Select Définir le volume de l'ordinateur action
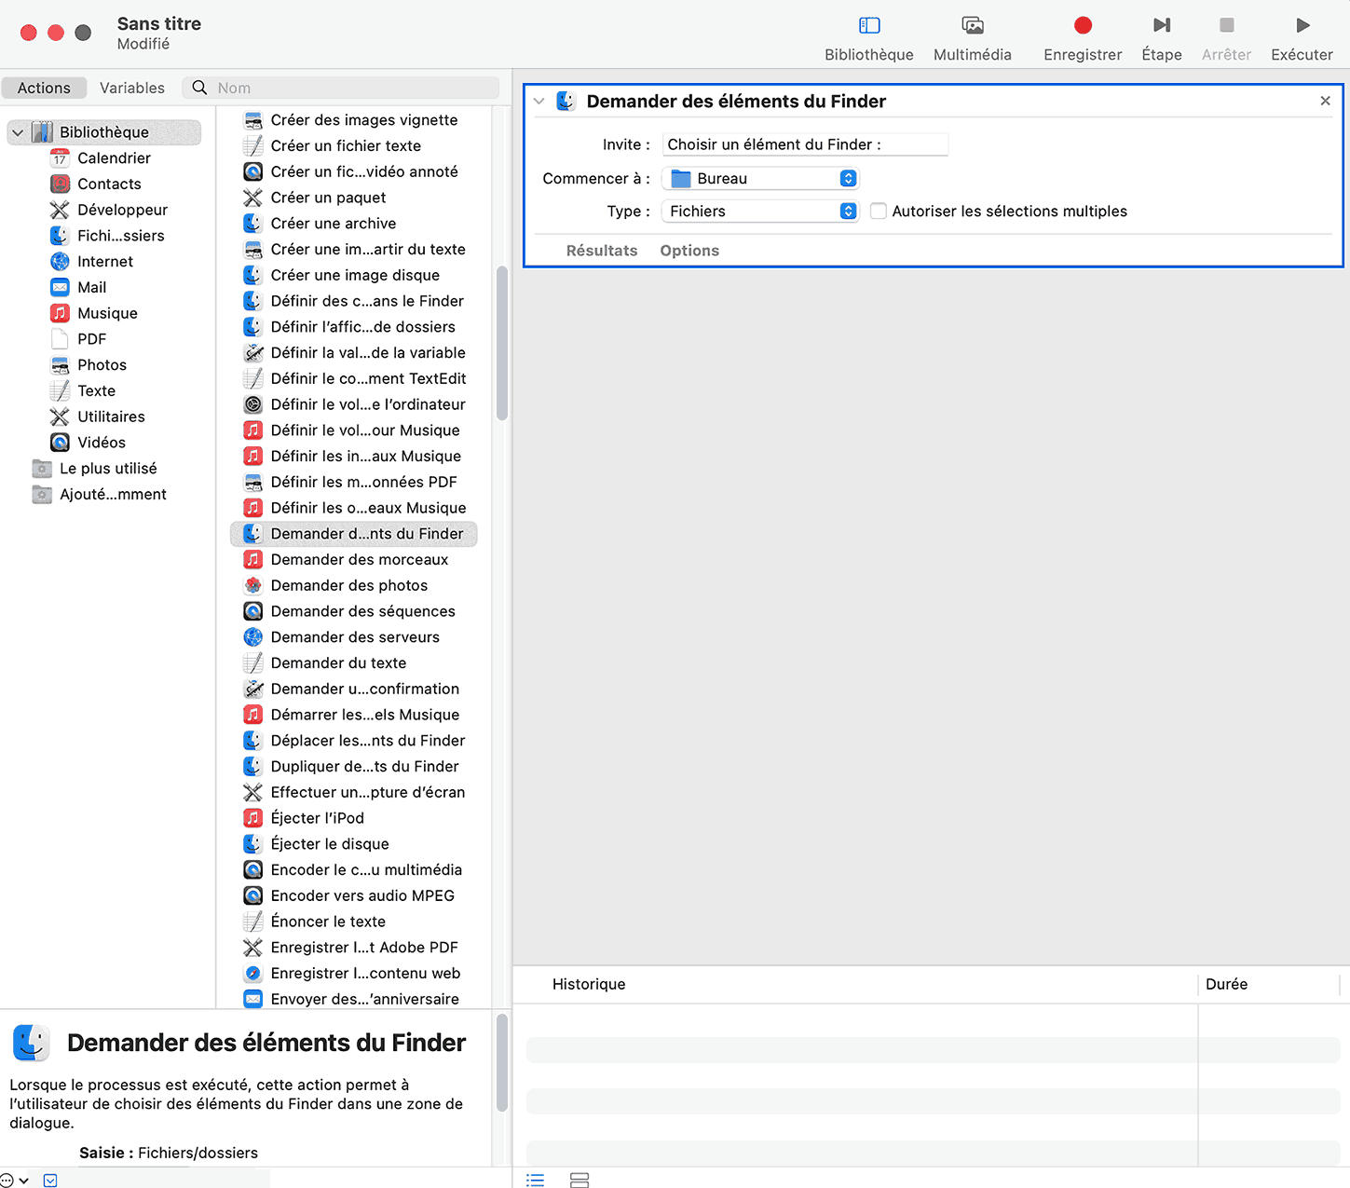Image resolution: width=1350 pixels, height=1188 pixels. pos(367,404)
